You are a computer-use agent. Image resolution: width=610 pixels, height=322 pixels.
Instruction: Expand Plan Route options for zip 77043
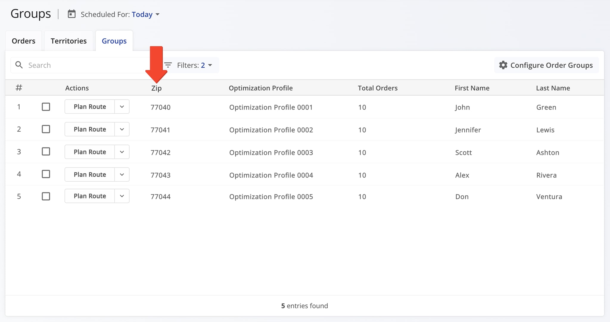pos(122,175)
